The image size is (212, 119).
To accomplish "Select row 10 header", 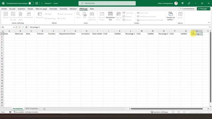I will [2, 59].
